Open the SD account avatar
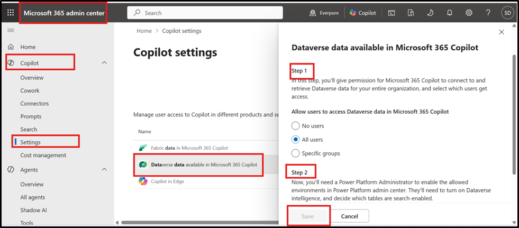 tap(507, 13)
